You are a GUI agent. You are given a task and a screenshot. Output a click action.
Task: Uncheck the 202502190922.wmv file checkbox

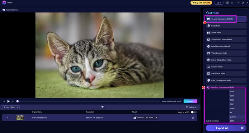pos(7,118)
